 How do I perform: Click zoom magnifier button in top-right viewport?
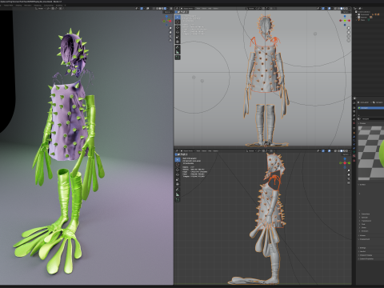point(349,28)
